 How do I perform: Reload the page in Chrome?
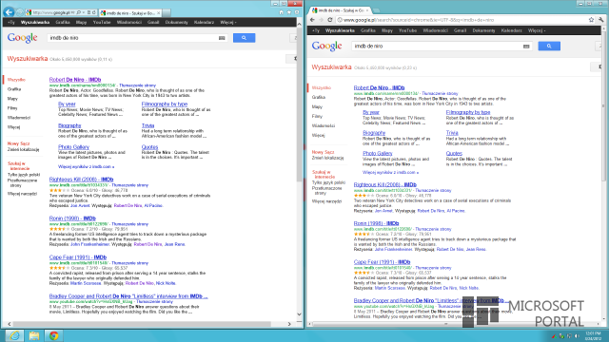coord(330,20)
